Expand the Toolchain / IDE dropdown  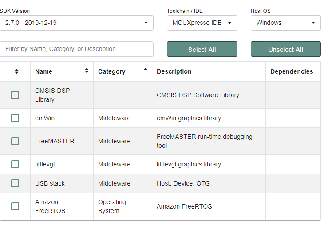(202, 23)
